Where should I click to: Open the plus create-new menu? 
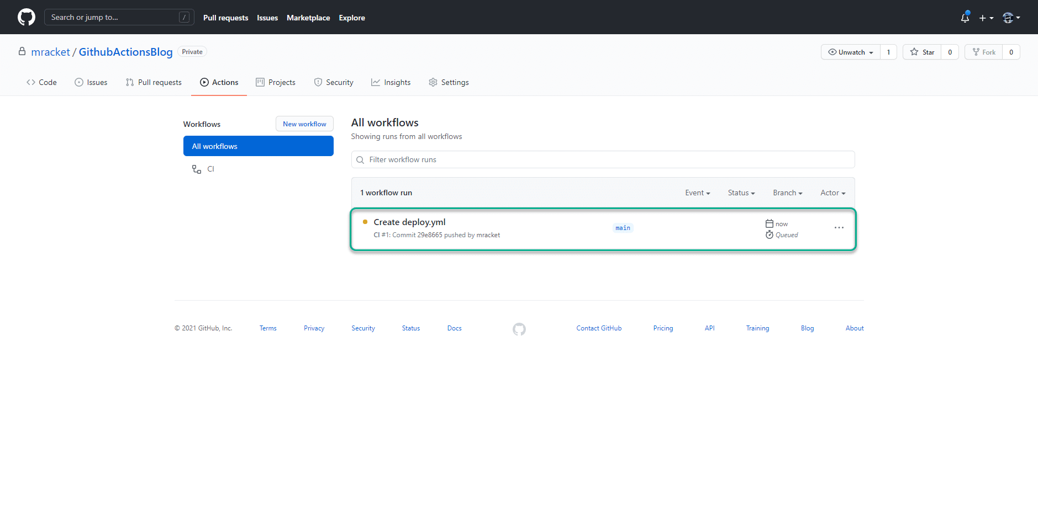pyautogui.click(x=986, y=18)
